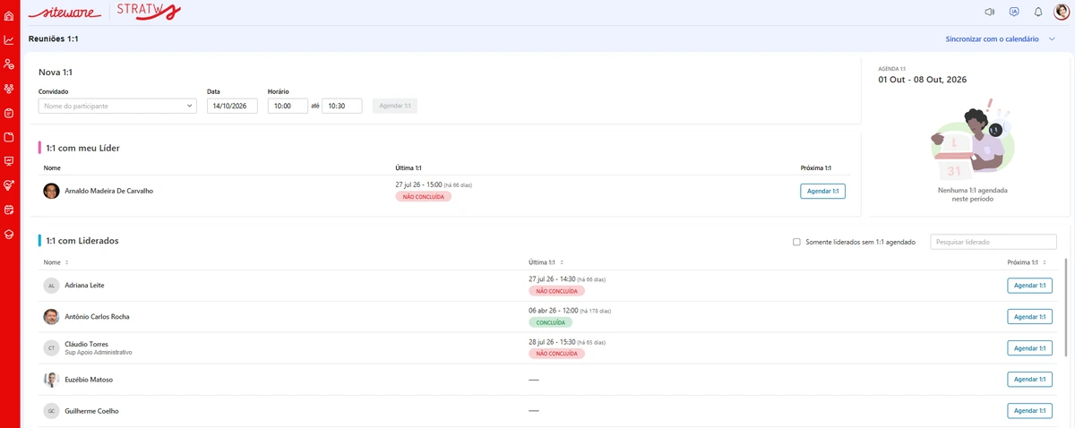
Task: Open the notifications bell
Action: pos(1038,13)
